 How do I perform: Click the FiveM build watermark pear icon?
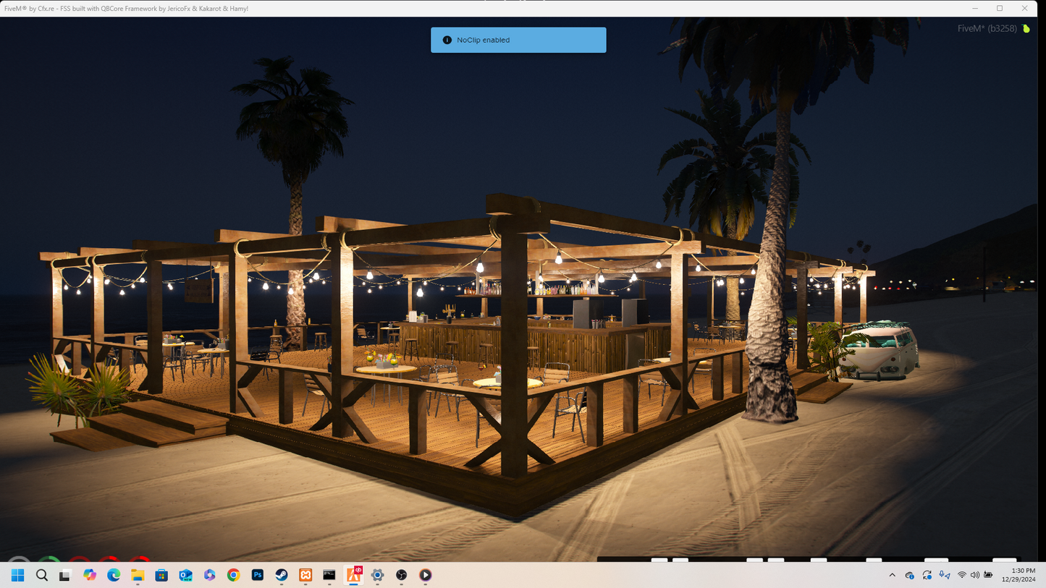[x=1026, y=29]
